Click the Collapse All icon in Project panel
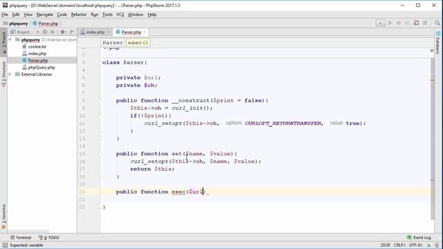The image size is (443, 249). tap(53, 32)
